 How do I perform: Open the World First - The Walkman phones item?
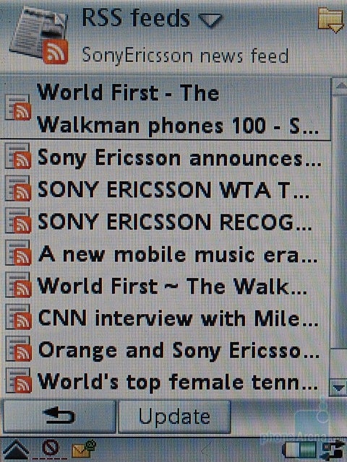point(166,109)
